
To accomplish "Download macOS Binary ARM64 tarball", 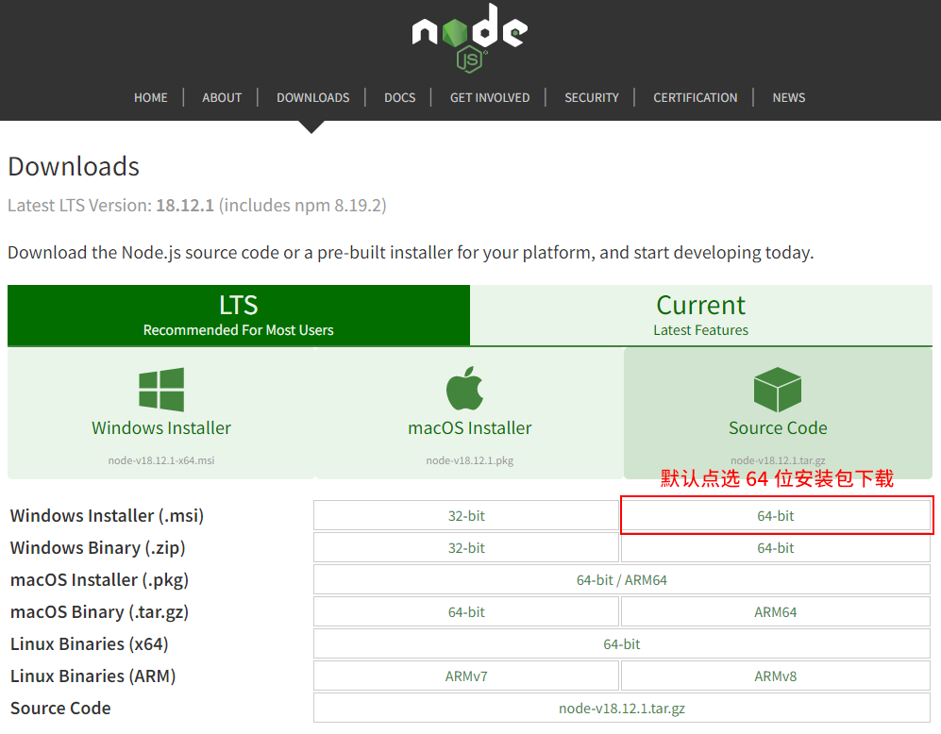I will click(776, 611).
